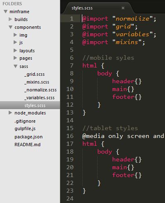Viewport: 165px width, 203px height.
Task: Click body selector on line 8
Action: click(105, 73)
